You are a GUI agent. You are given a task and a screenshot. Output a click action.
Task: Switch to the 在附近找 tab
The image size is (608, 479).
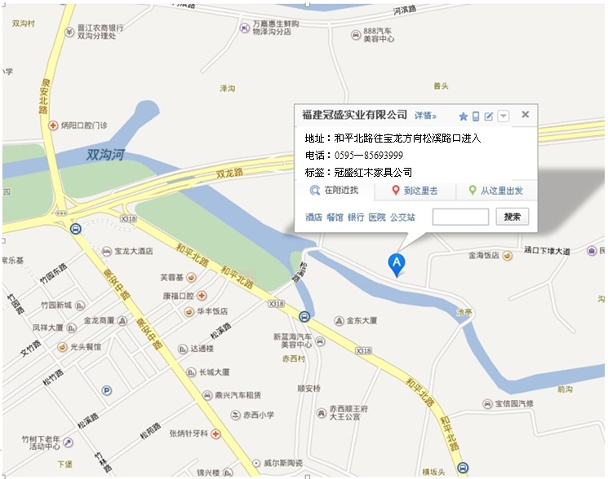[335, 191]
